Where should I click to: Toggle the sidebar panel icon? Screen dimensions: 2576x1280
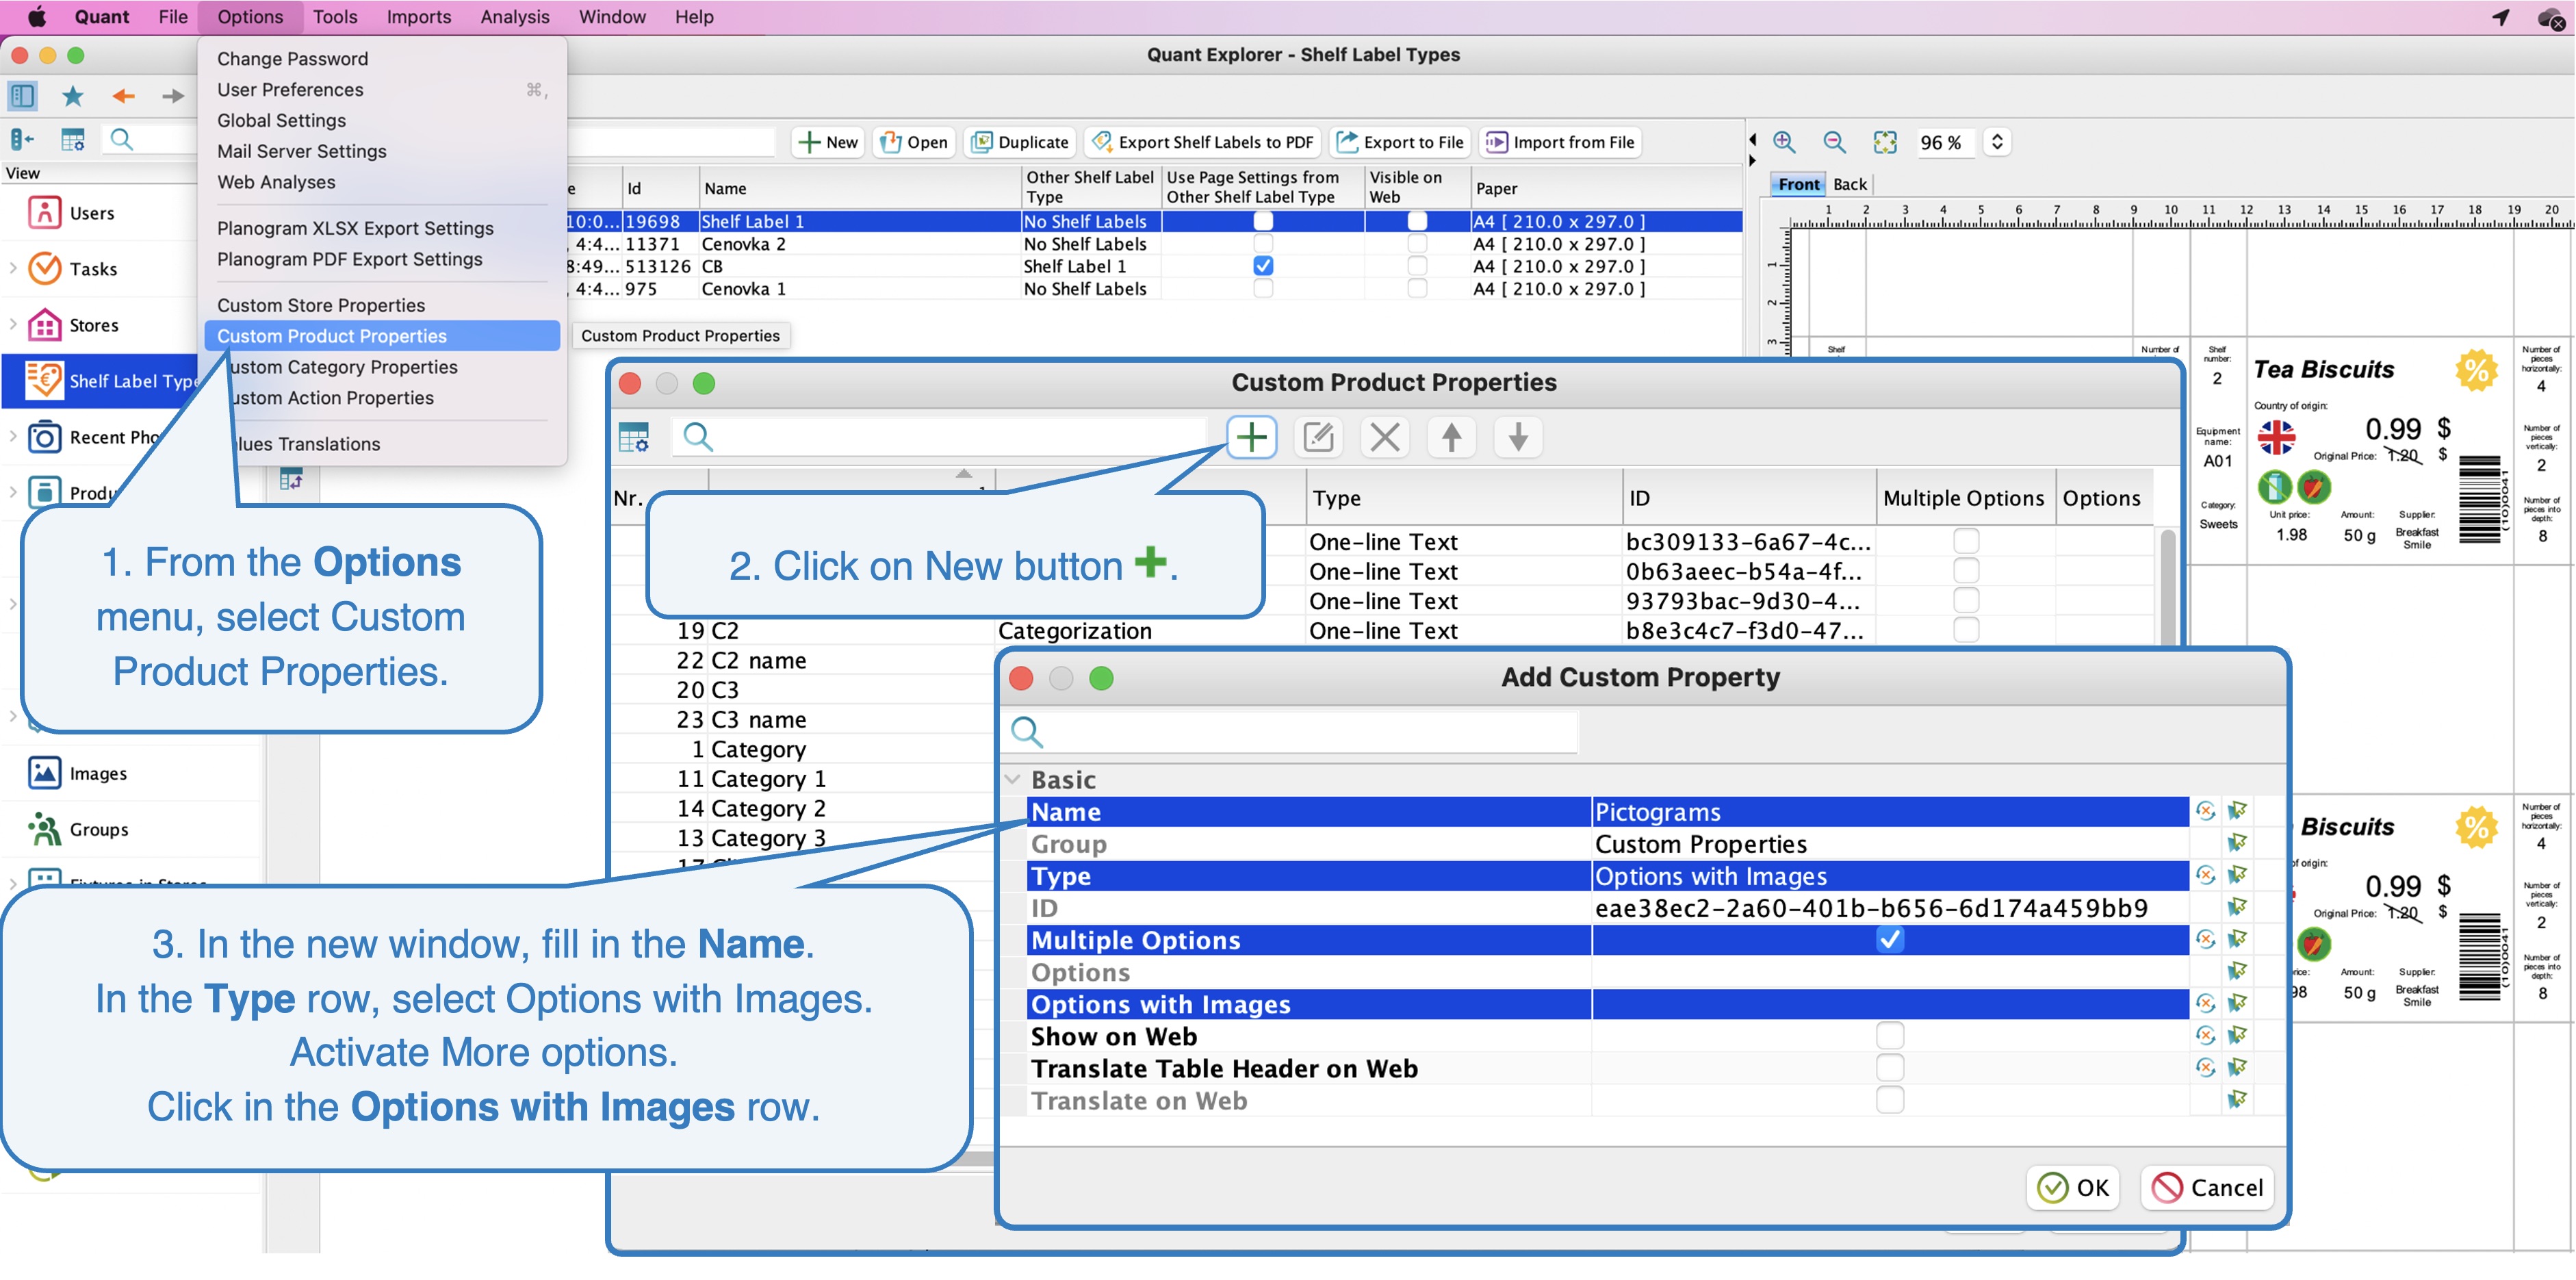22,96
